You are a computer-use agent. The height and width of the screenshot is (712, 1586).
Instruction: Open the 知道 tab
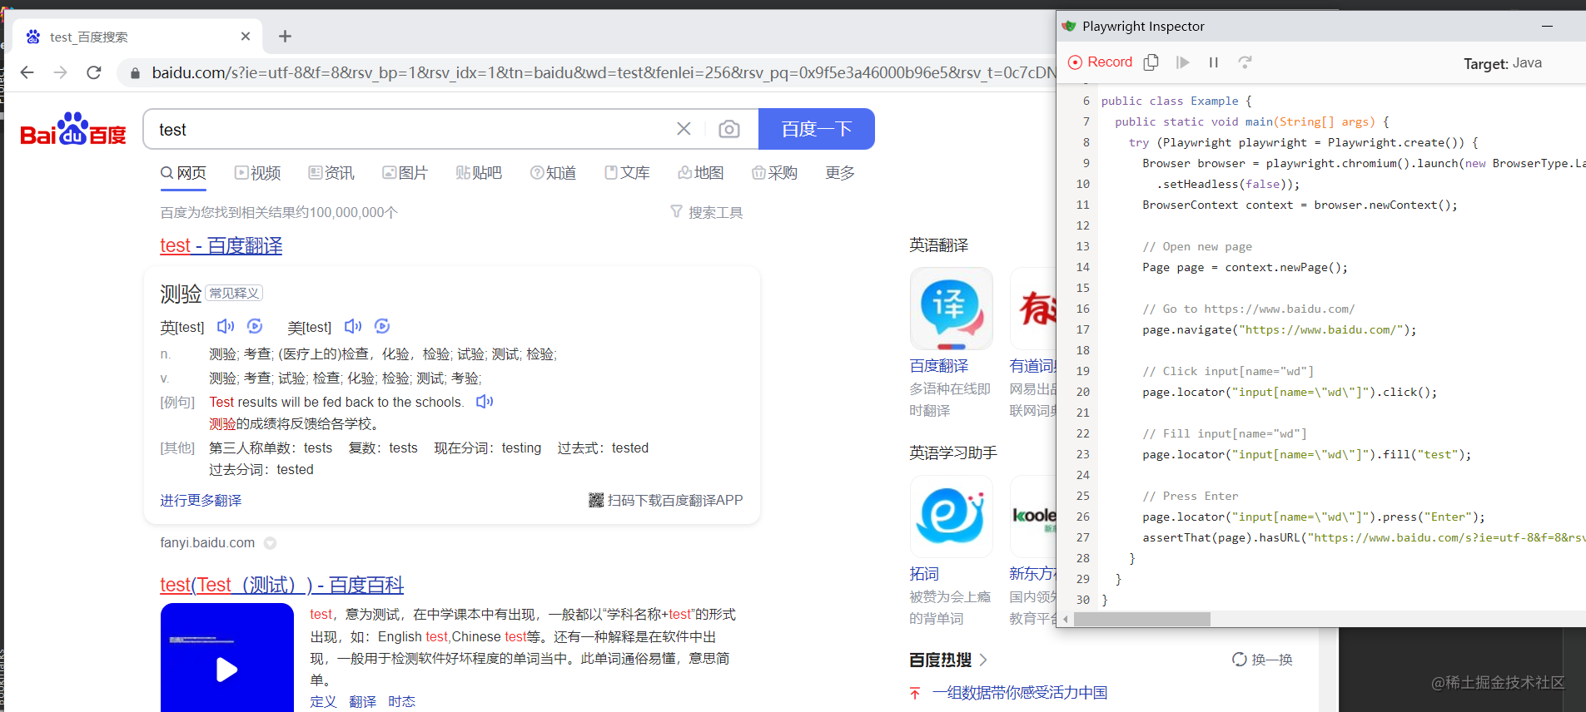pyautogui.click(x=554, y=173)
